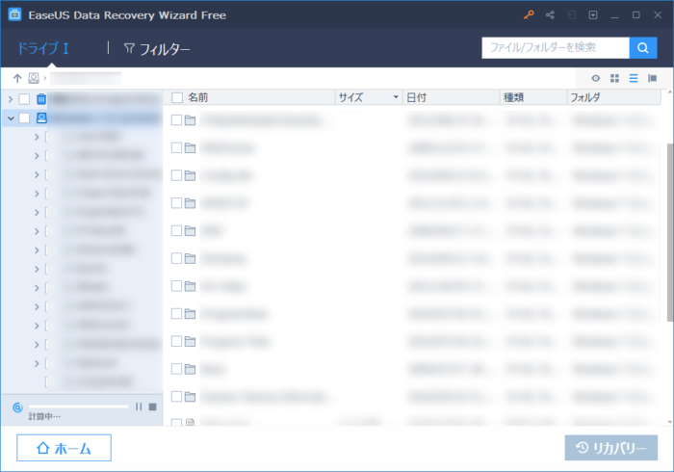Sort by the 種類 column header

513,97
